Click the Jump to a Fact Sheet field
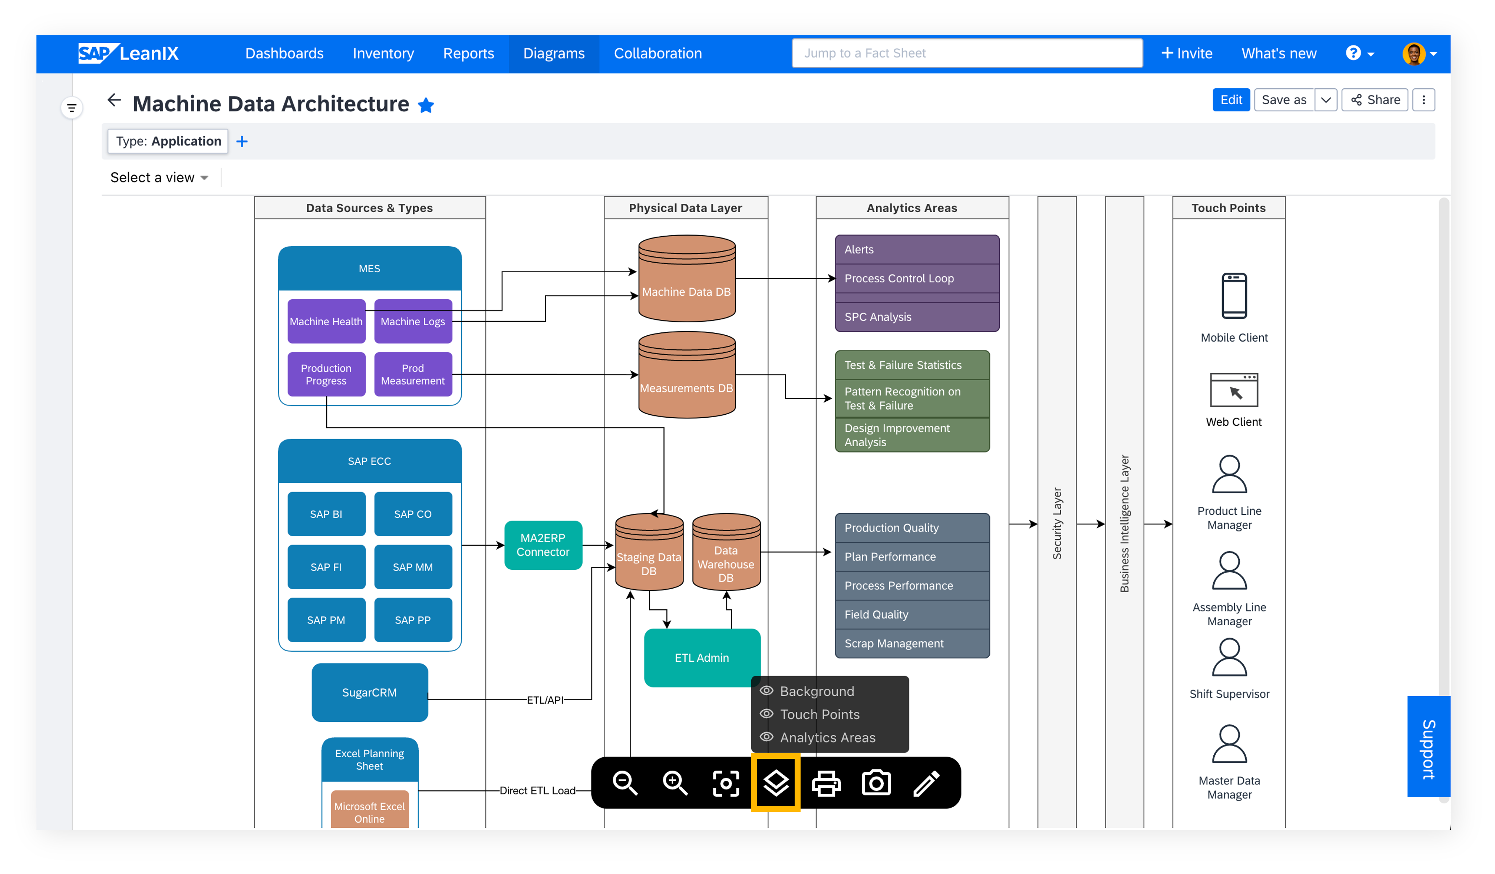The height and width of the screenshot is (874, 1495). pos(967,53)
